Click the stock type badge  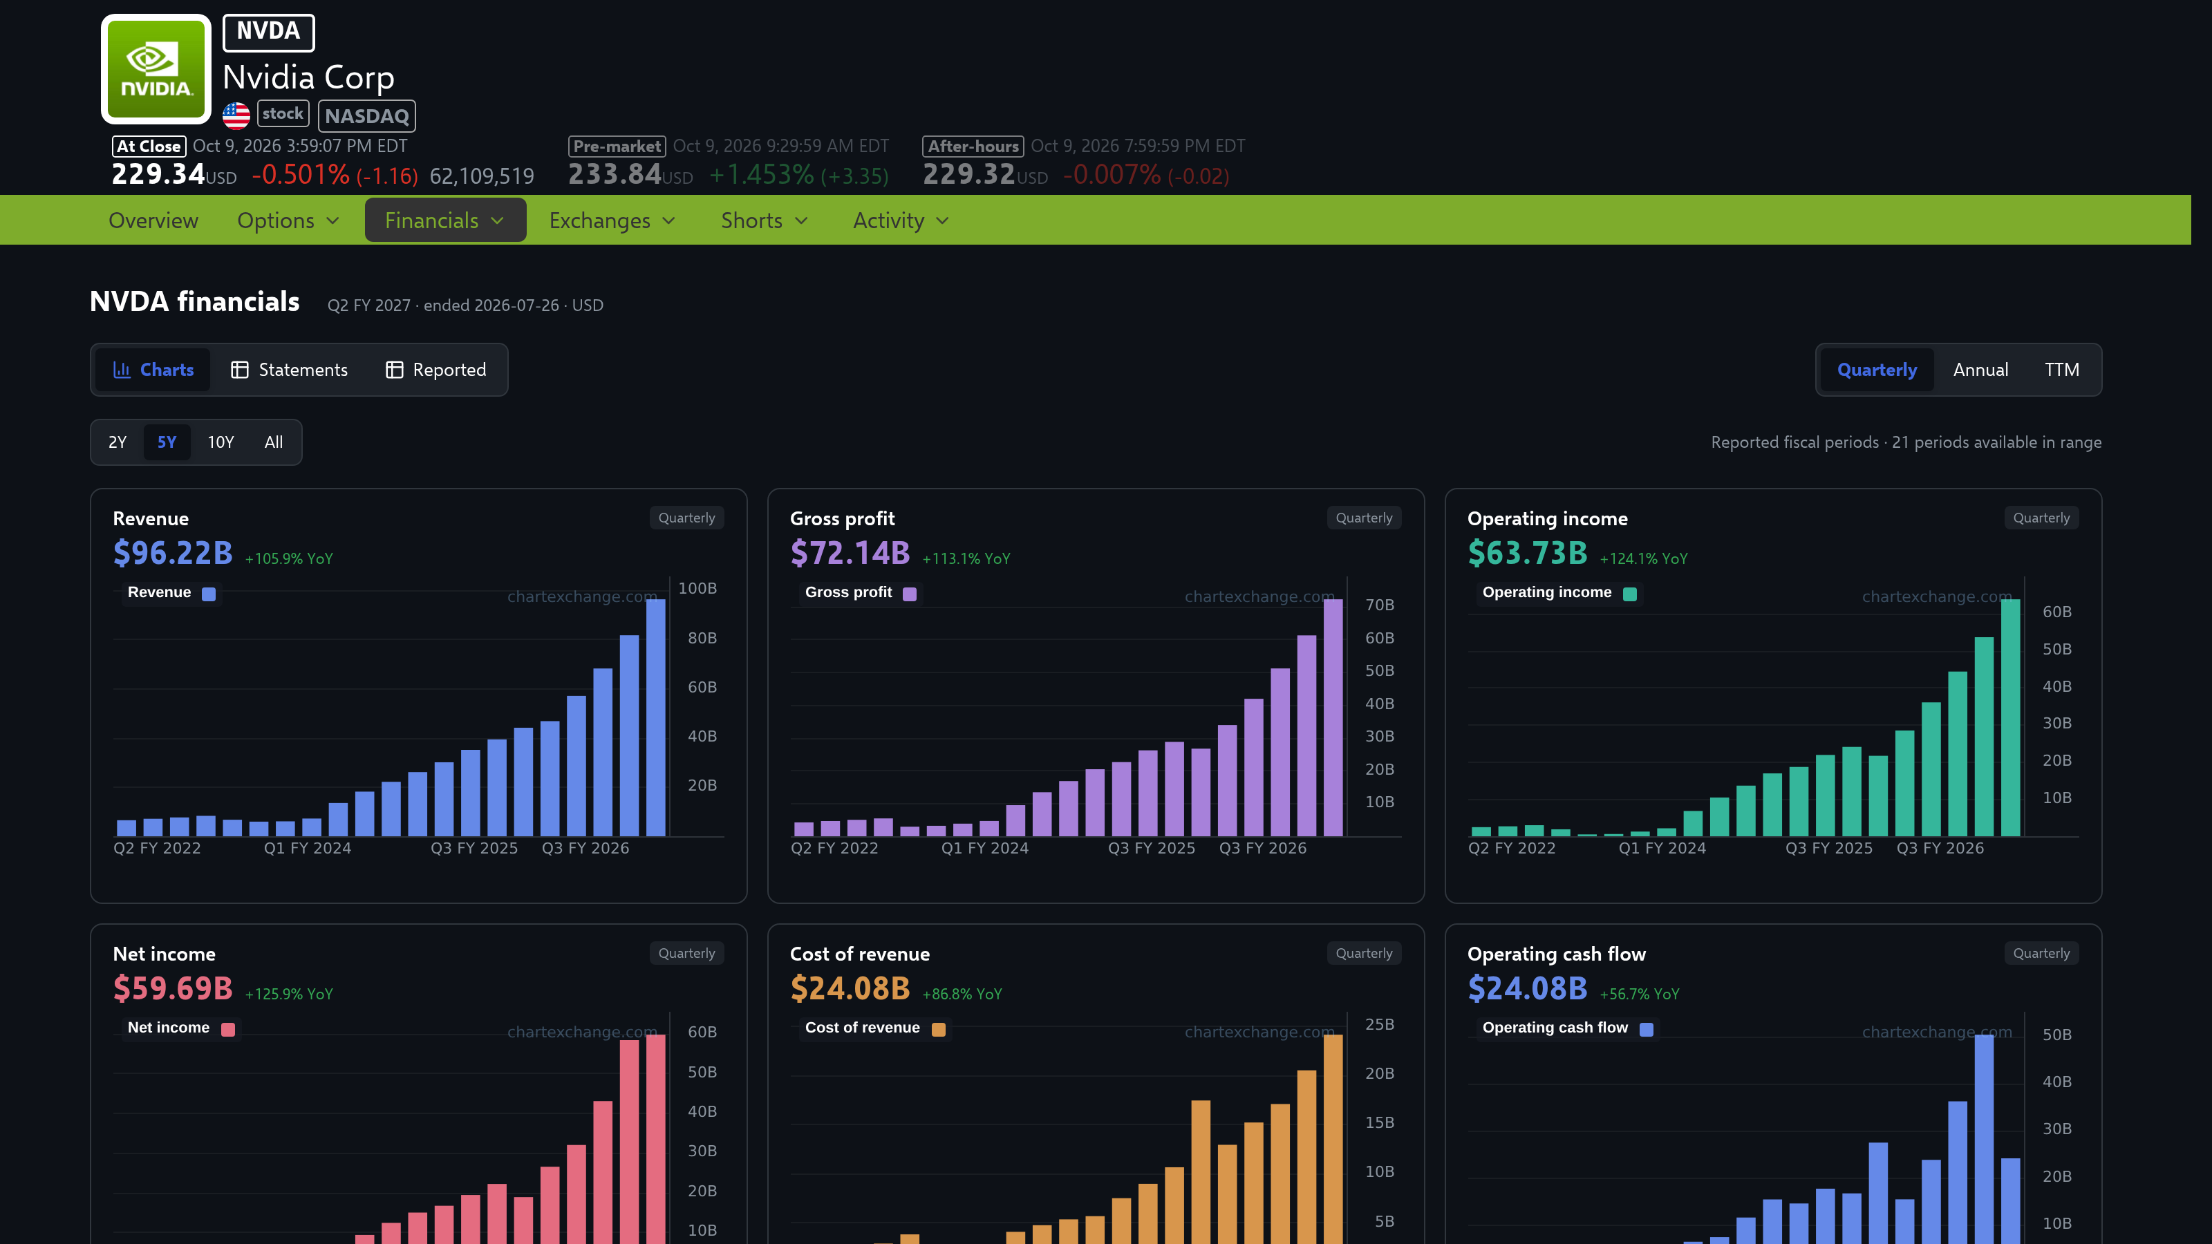coord(283,113)
